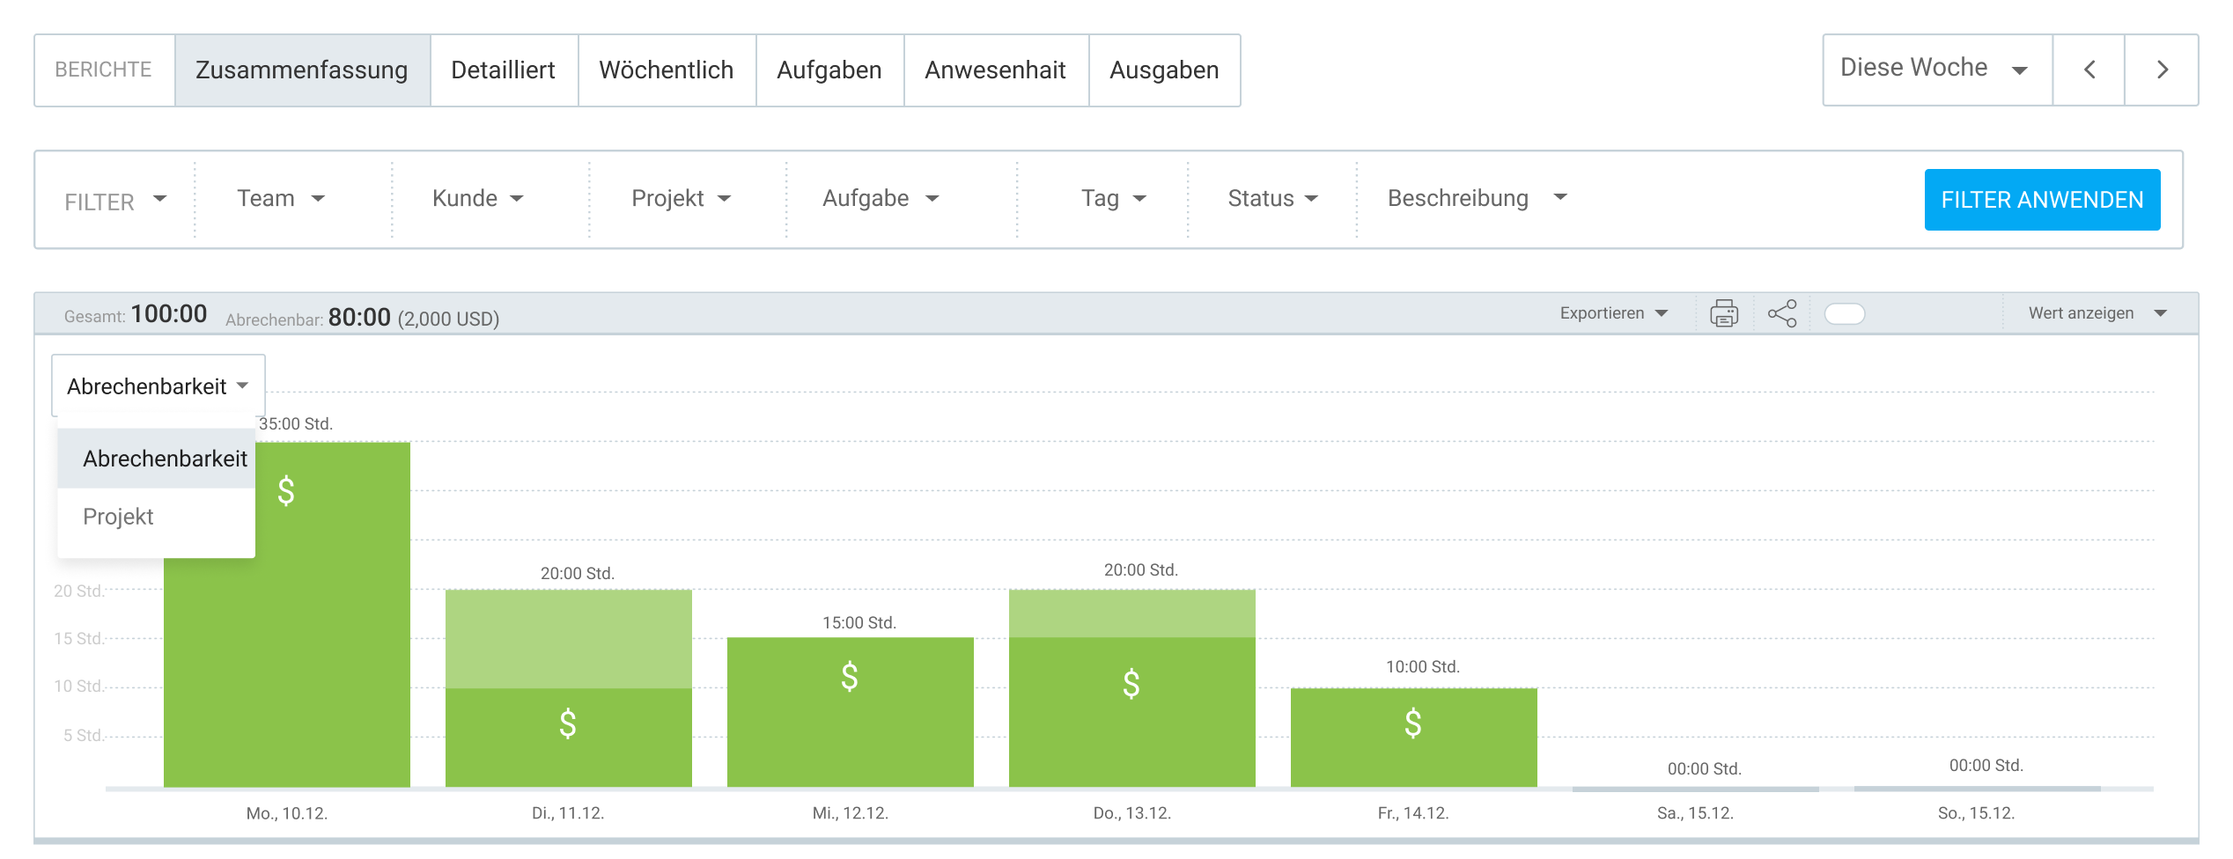
Task: Select Projekt in the open dropdown menu
Action: click(117, 516)
